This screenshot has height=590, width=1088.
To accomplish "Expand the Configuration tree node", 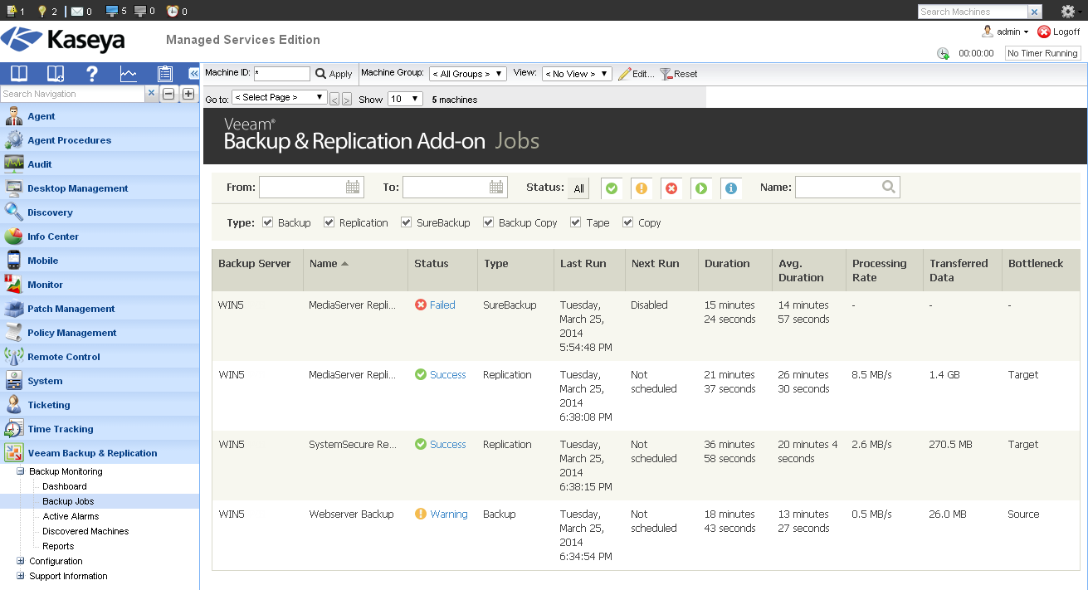I will [x=21, y=561].
